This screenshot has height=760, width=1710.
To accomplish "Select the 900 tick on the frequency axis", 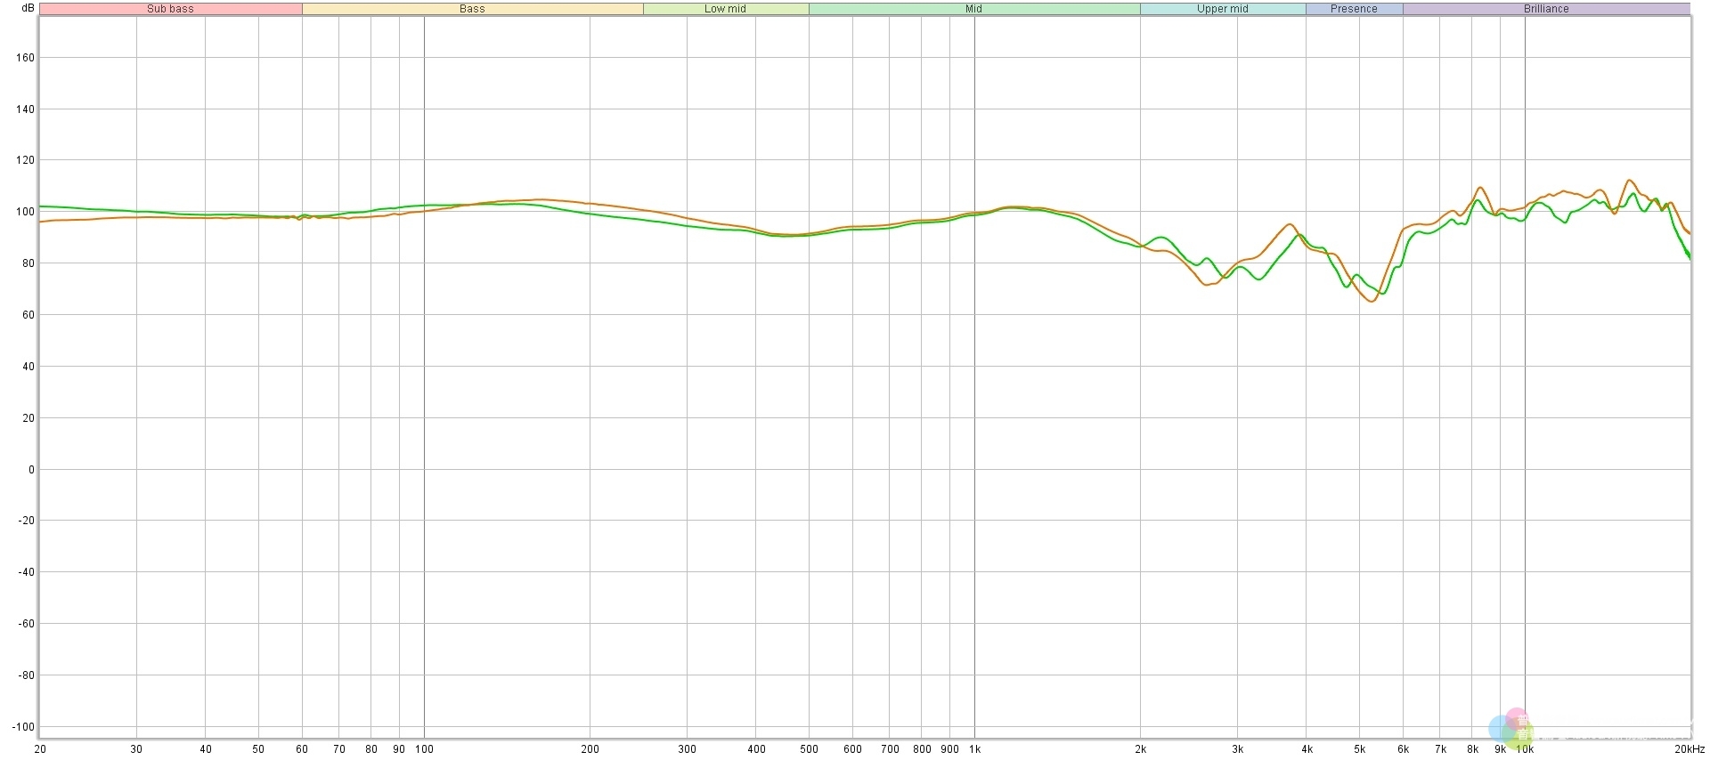I will 950,749.
